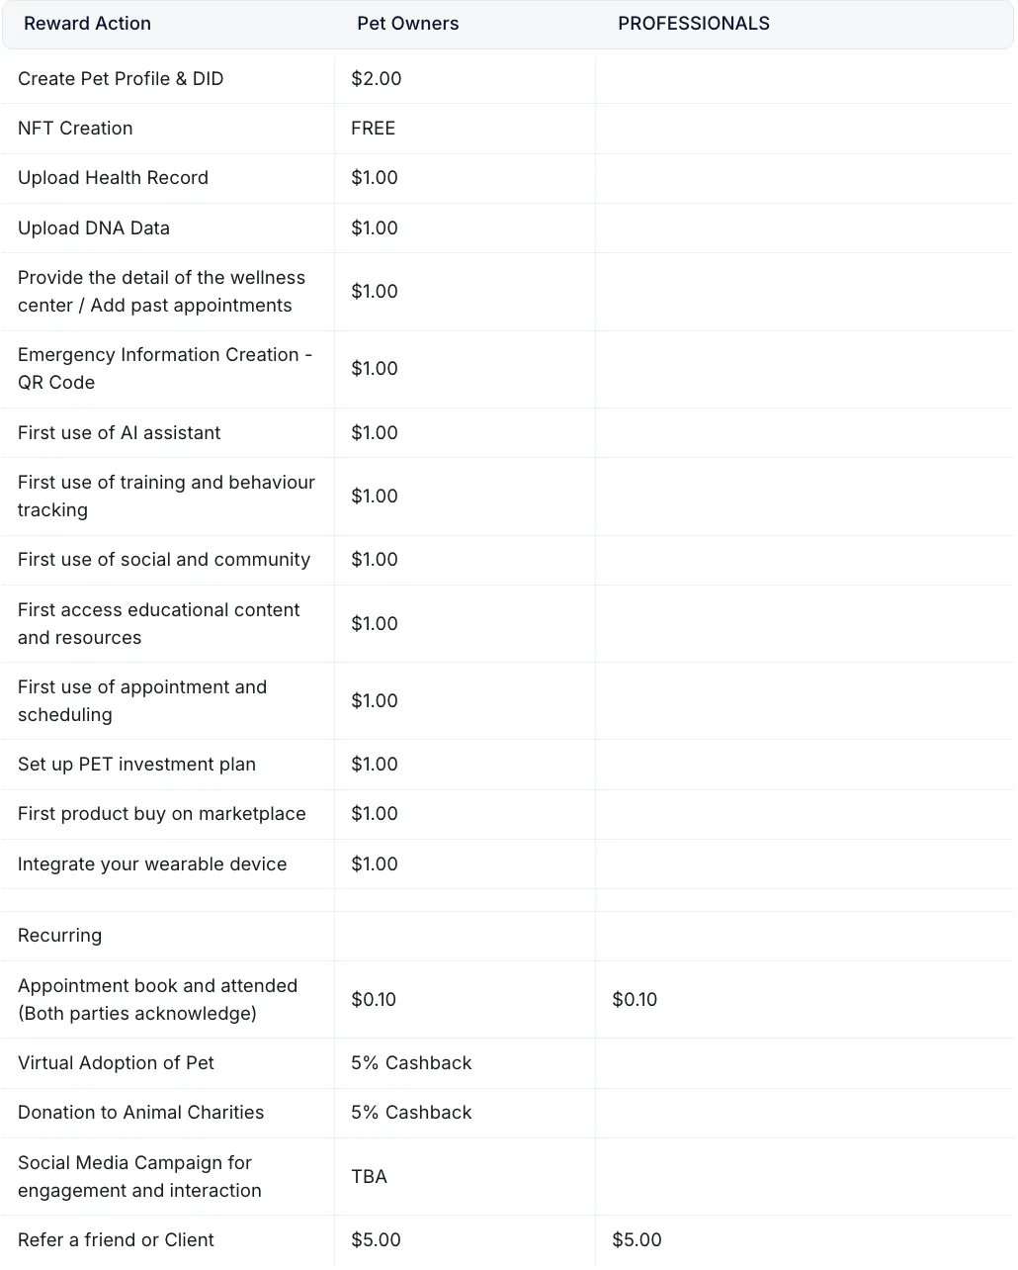1018x1270 pixels.
Task: Select the TBA cell for Social Media Campaign
Action: (x=369, y=1177)
